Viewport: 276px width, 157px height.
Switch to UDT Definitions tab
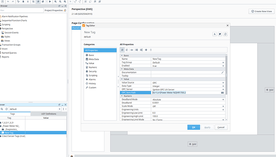(48, 114)
